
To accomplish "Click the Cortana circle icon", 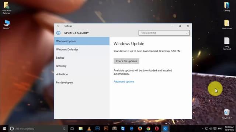I will (x=12, y=129).
